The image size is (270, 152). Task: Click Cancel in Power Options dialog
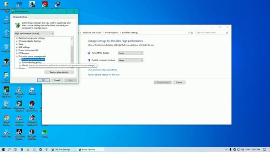point(57,80)
